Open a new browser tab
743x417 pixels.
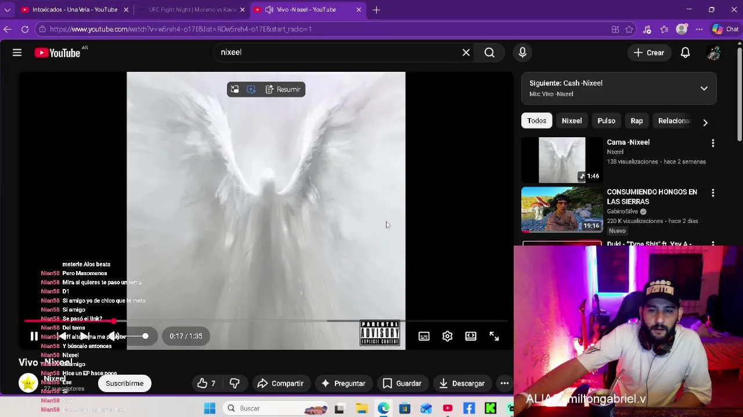[376, 10]
